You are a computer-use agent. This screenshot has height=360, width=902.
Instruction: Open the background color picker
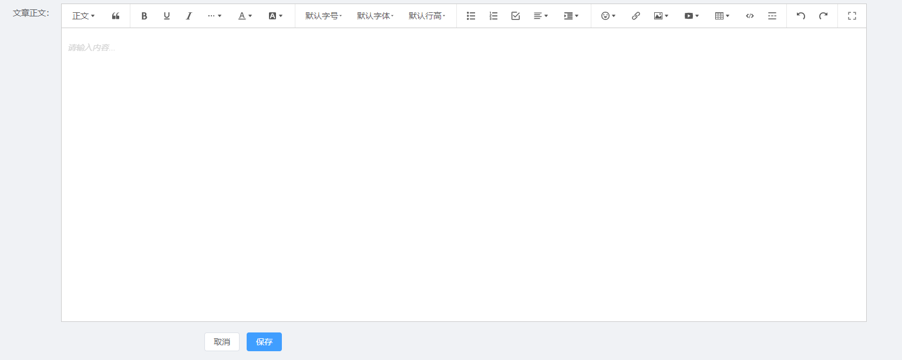[275, 16]
